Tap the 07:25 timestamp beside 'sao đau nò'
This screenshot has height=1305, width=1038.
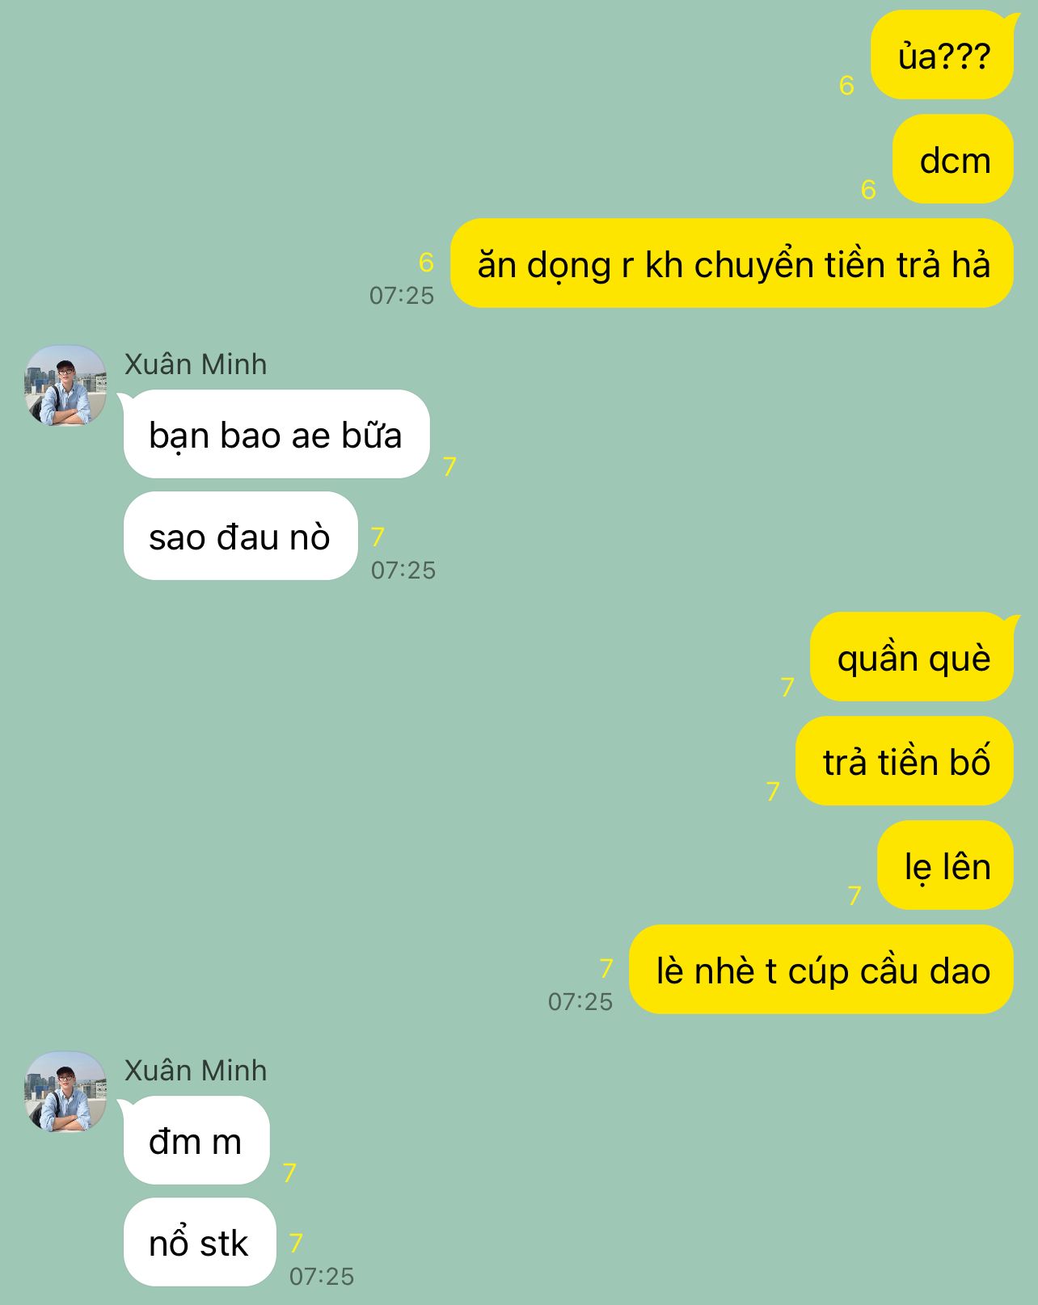(x=403, y=570)
